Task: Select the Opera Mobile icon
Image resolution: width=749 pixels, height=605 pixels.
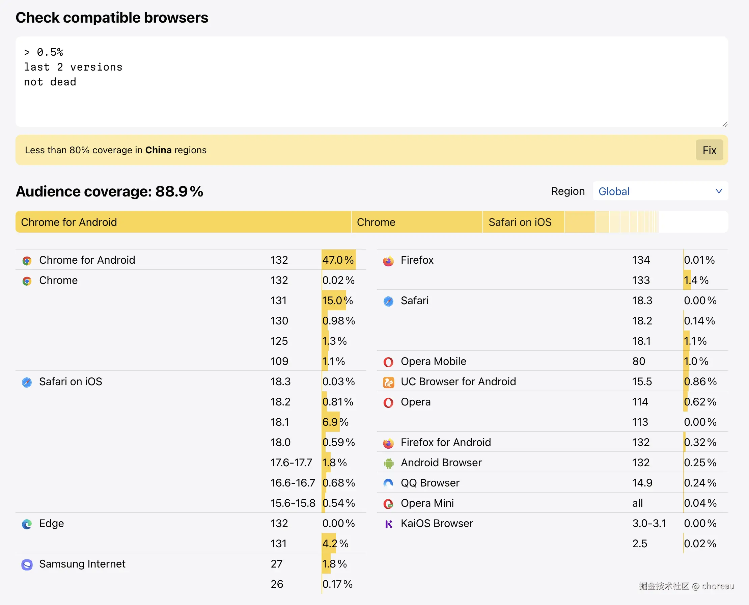Action: coord(388,361)
